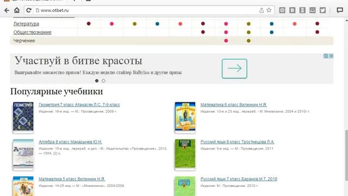Select the olive dot in Черчение row
The image size is (348, 196).
[248, 41]
